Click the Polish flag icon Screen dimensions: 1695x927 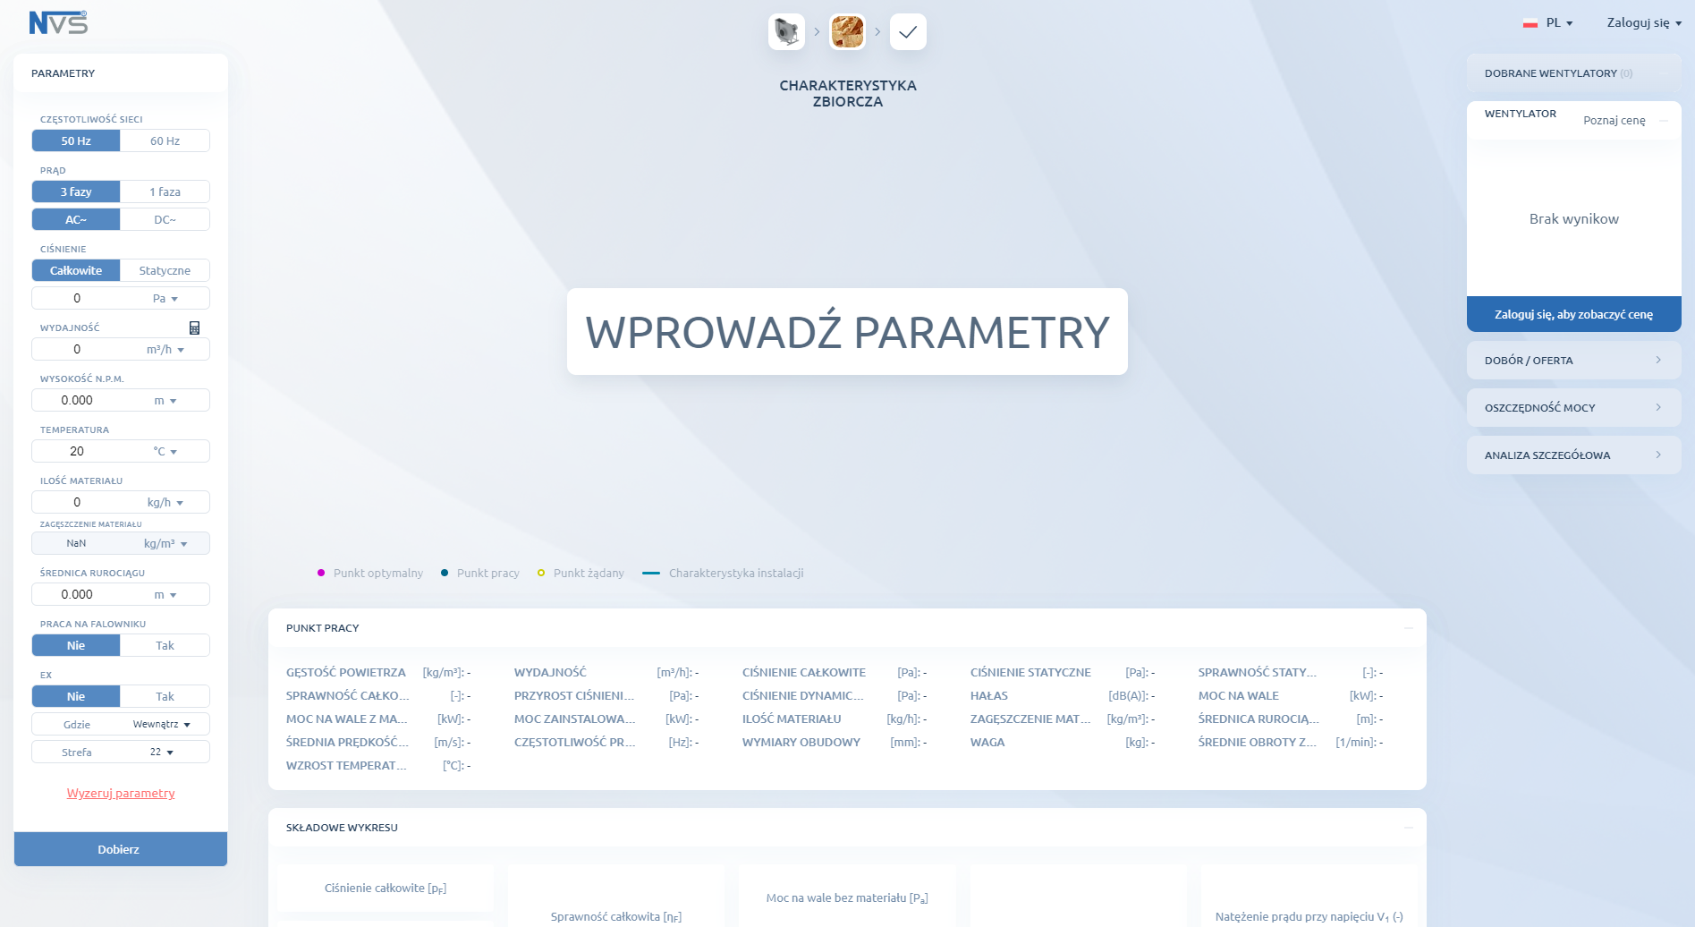click(1530, 23)
